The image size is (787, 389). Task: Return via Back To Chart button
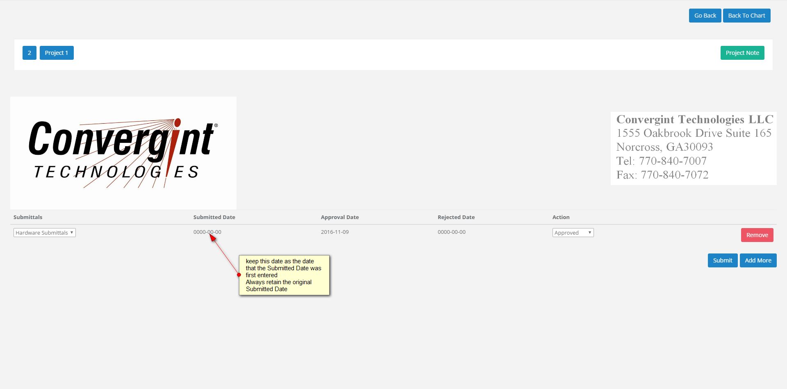pos(747,16)
